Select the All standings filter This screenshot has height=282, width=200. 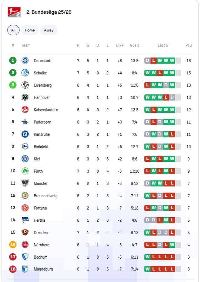point(13,30)
